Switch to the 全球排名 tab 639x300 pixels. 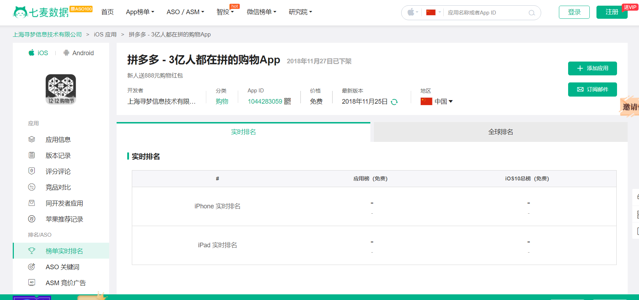coord(500,132)
